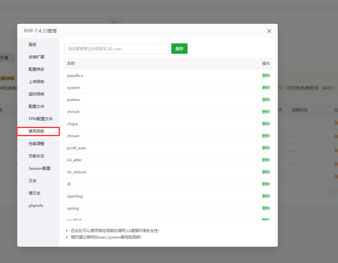
Task: Click the diamond icon before 1000条免费短信
Action: [280, 88]
